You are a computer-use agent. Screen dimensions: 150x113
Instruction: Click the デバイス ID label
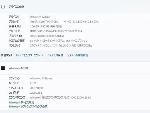click(x=15, y=31)
